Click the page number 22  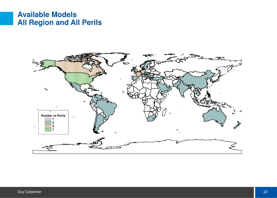tap(265, 192)
